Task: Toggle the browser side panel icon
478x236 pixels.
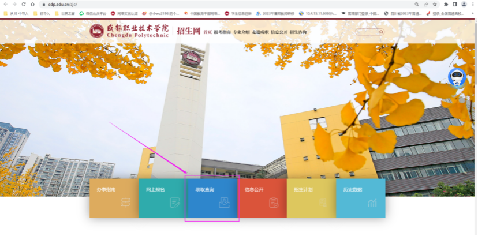Action: click(x=455, y=4)
